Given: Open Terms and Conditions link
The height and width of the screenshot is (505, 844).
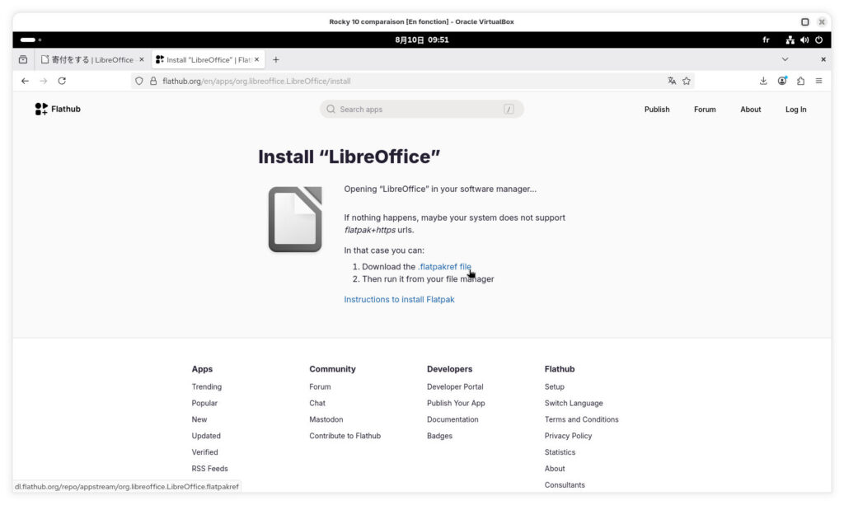Looking at the screenshot, I should point(581,419).
